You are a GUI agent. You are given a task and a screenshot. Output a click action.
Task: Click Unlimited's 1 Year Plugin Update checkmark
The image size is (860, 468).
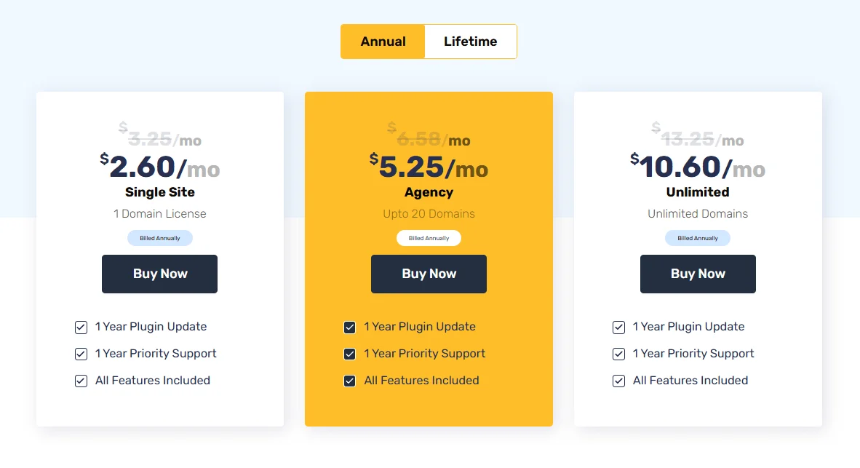point(618,328)
